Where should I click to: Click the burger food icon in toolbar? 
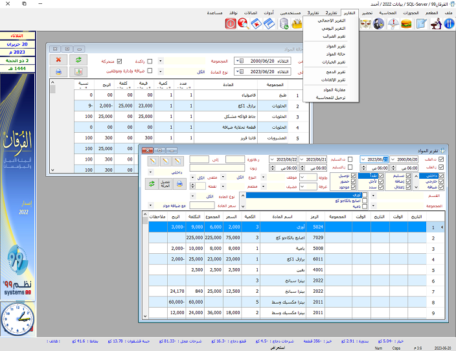407,24
